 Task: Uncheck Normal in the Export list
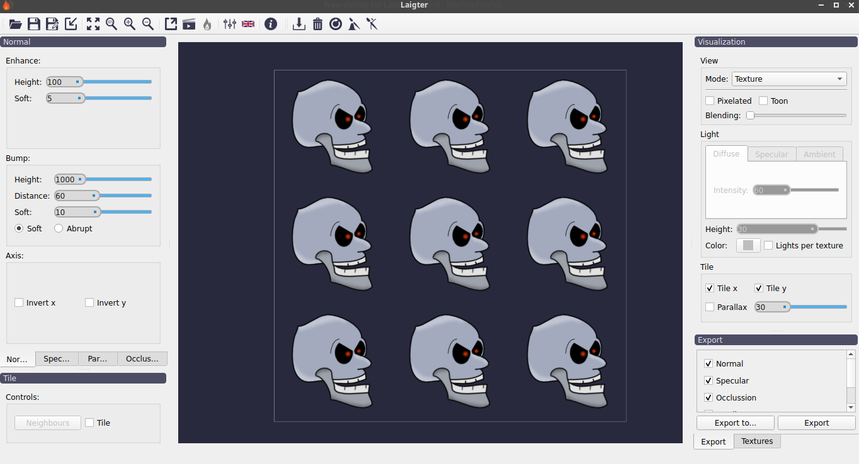coord(708,363)
